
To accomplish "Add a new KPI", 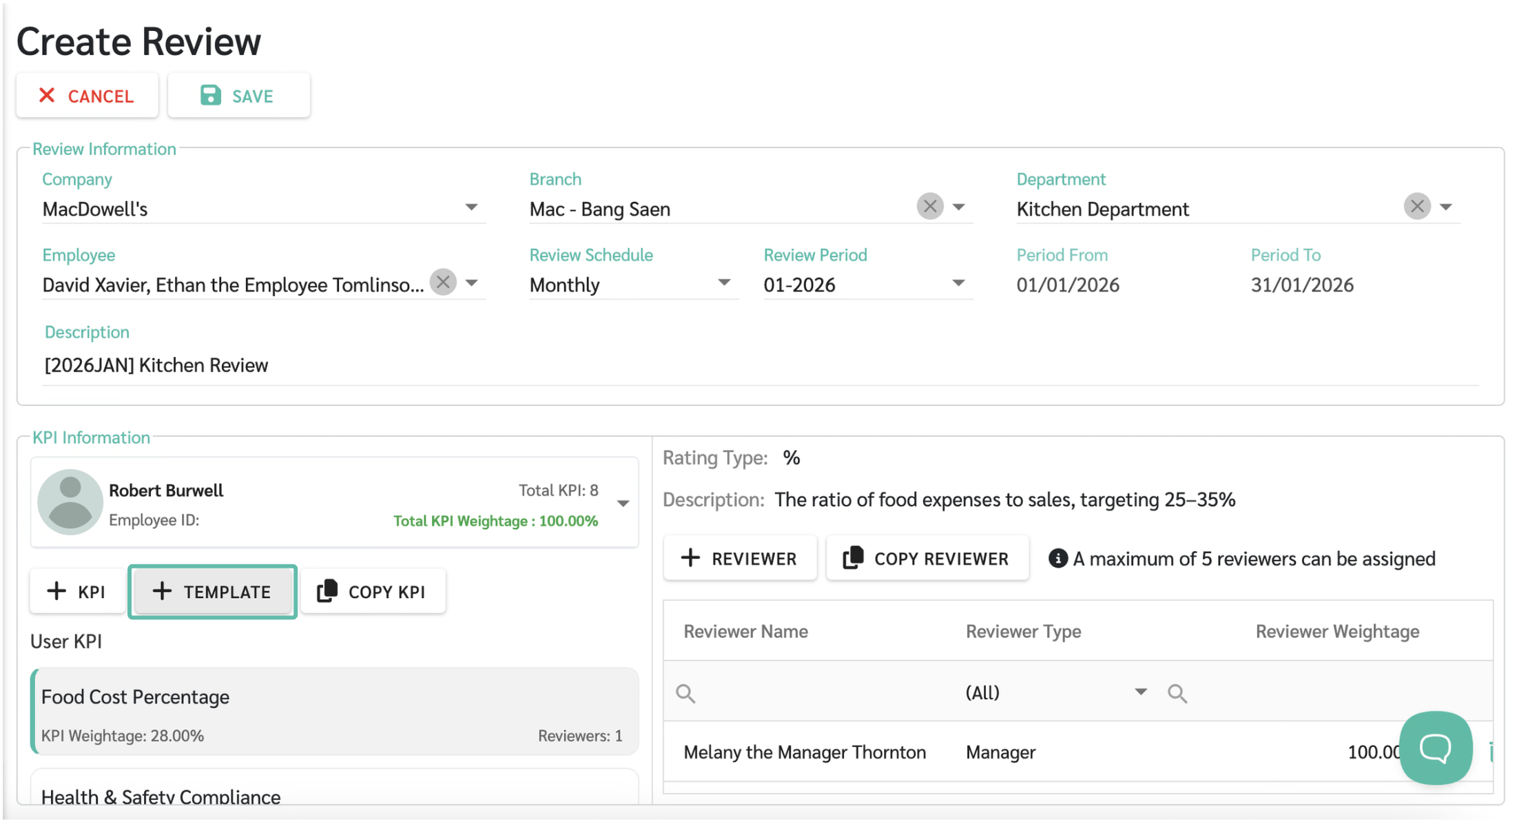I will point(76,592).
